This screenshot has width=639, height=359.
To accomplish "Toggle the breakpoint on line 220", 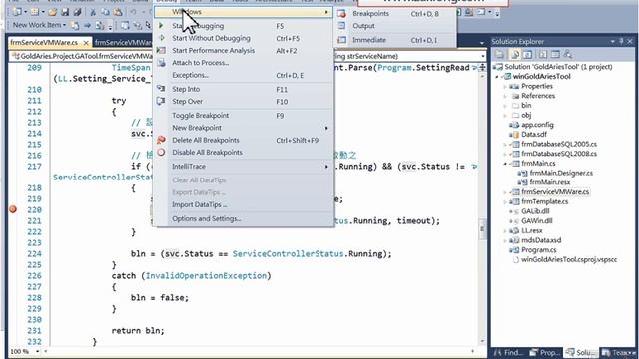I will coord(13,209).
